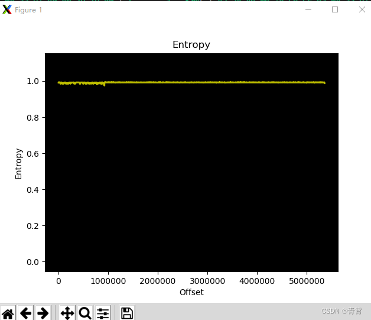Save the figure with floppy icon
Screen dimensions: 371x320
pos(127,313)
